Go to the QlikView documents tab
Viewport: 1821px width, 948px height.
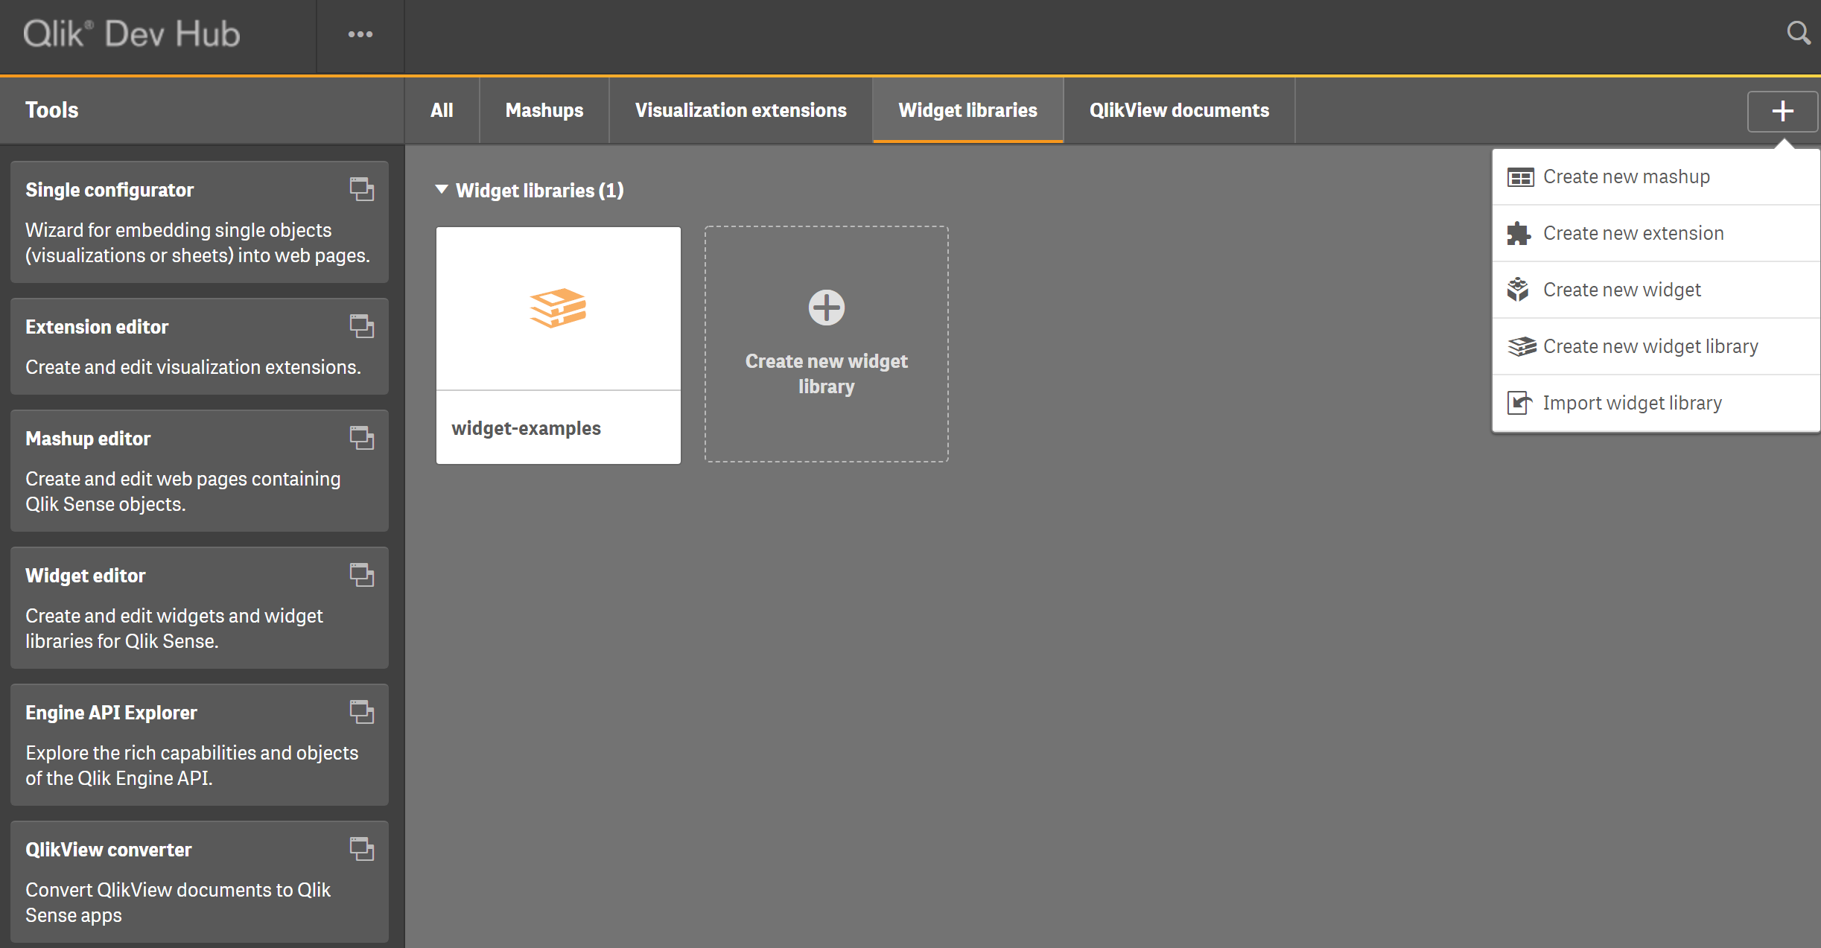[x=1179, y=110]
